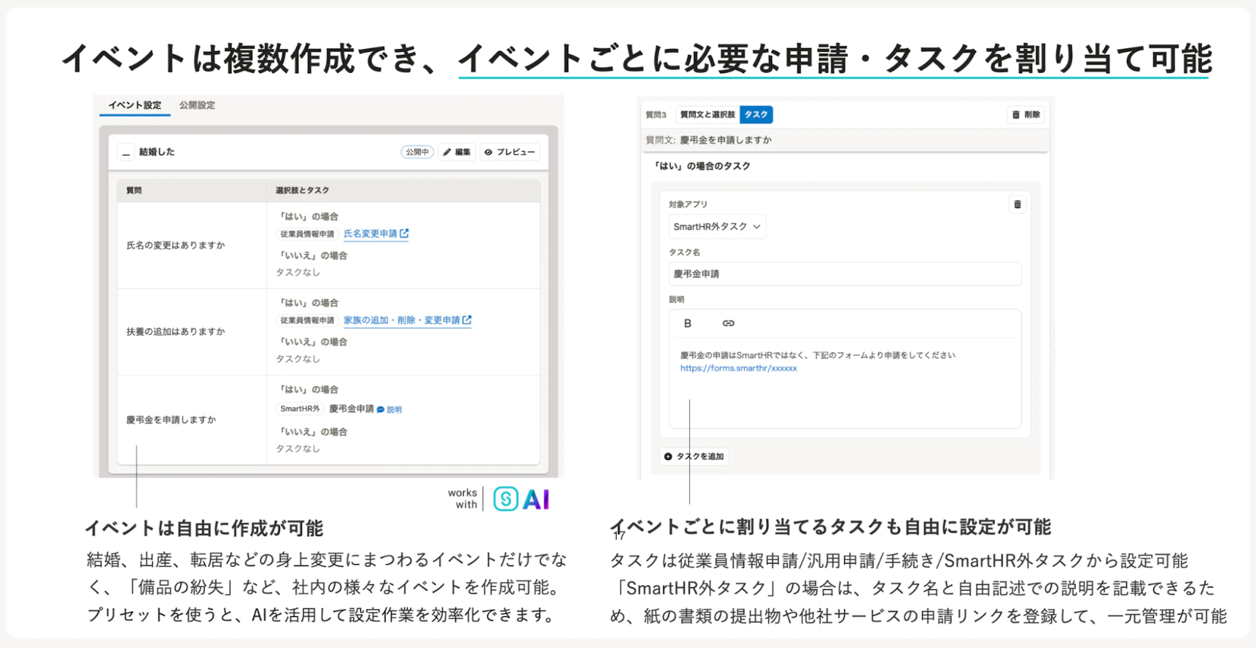This screenshot has width=1256, height=648.
Task: Apply bold with the B icon in 説明 editor
Action: [x=687, y=323]
